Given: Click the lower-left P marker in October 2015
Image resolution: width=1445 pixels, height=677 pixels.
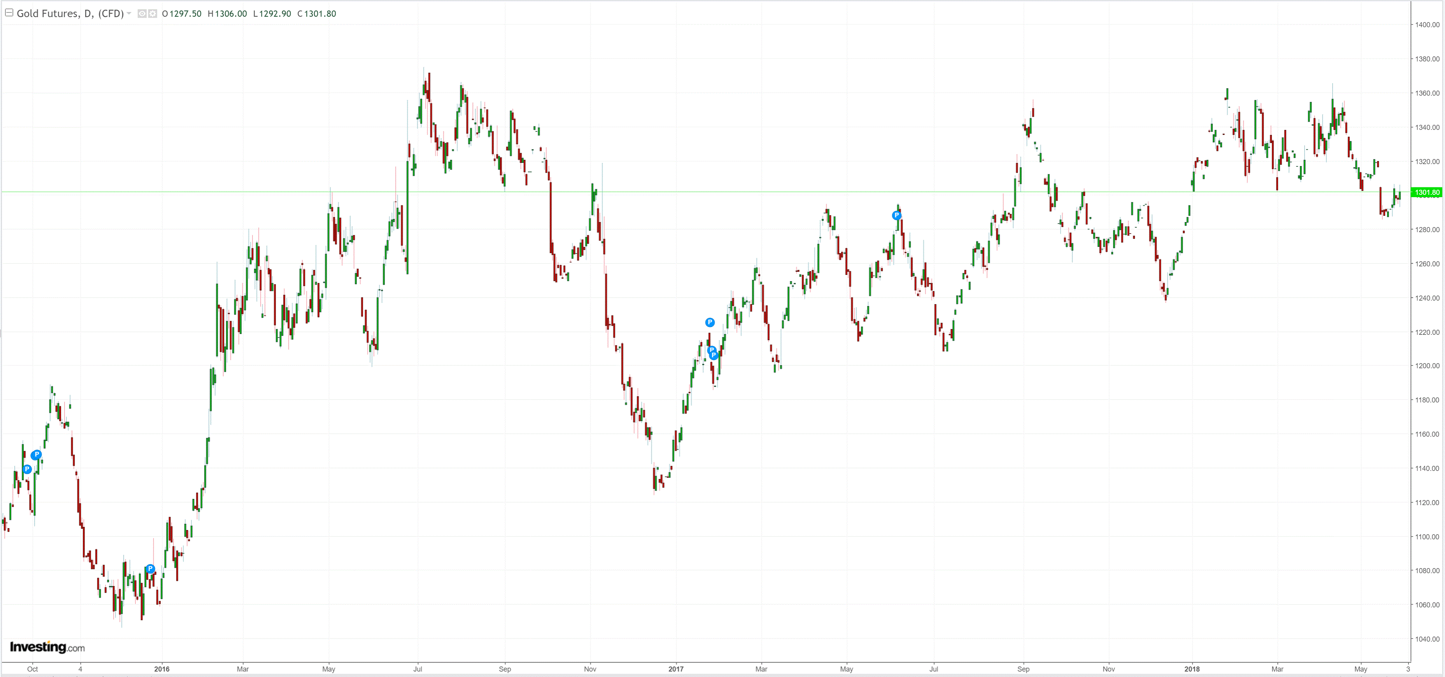Looking at the screenshot, I should click(x=27, y=469).
